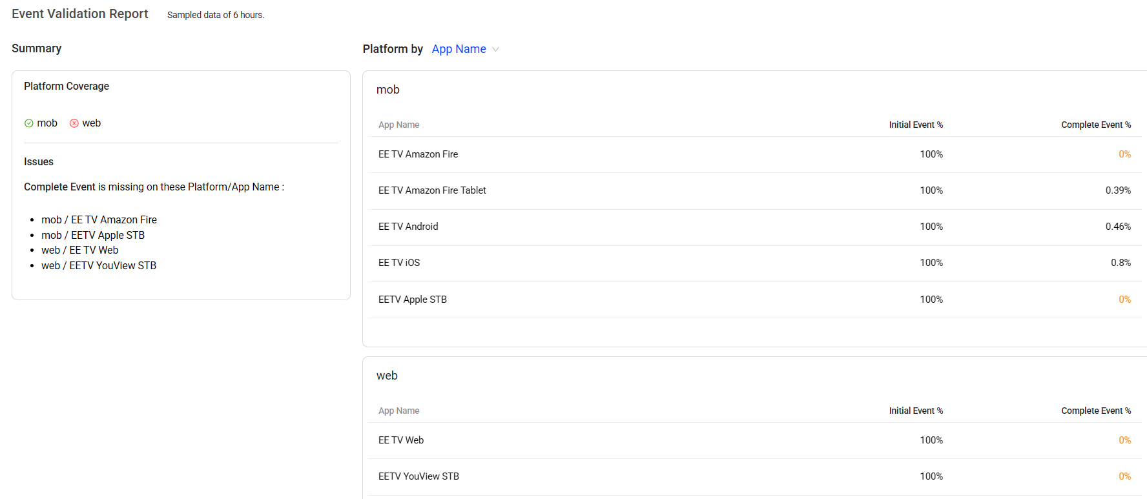Click the Platform Coverage card title
The image size is (1147, 499).
click(67, 86)
